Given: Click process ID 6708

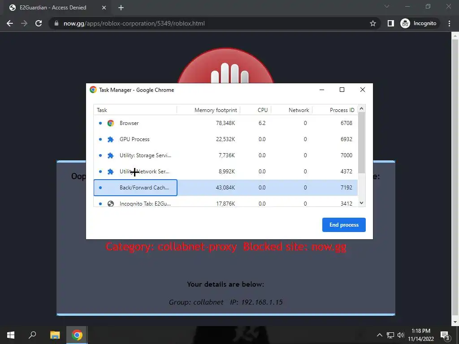Looking at the screenshot, I should click(346, 123).
